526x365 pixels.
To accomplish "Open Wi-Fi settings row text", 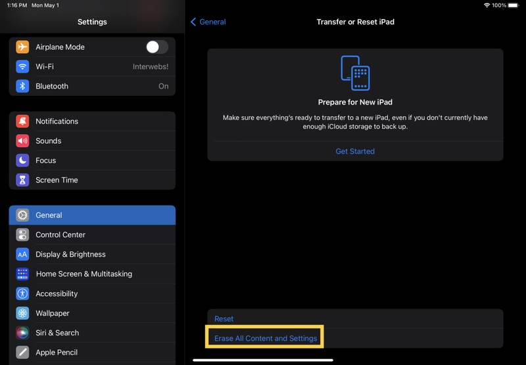I will coord(45,67).
